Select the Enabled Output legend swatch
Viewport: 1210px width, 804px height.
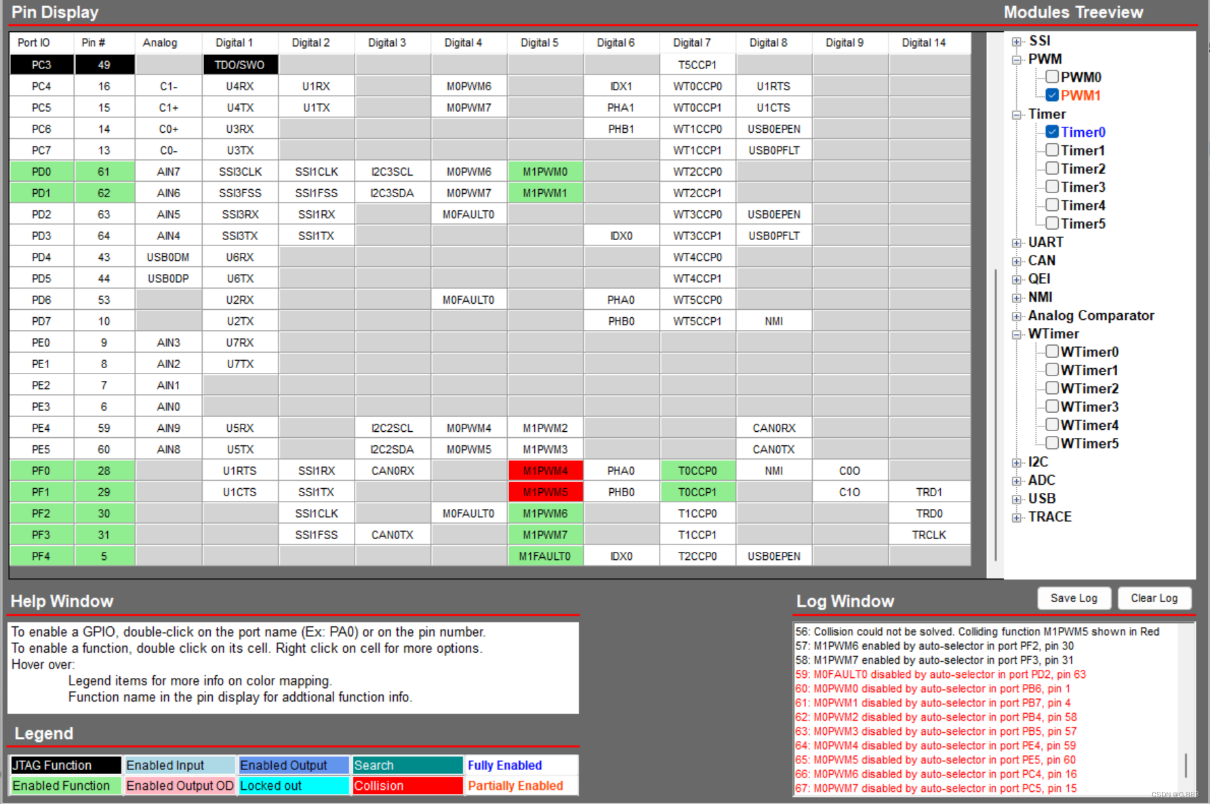(x=294, y=765)
